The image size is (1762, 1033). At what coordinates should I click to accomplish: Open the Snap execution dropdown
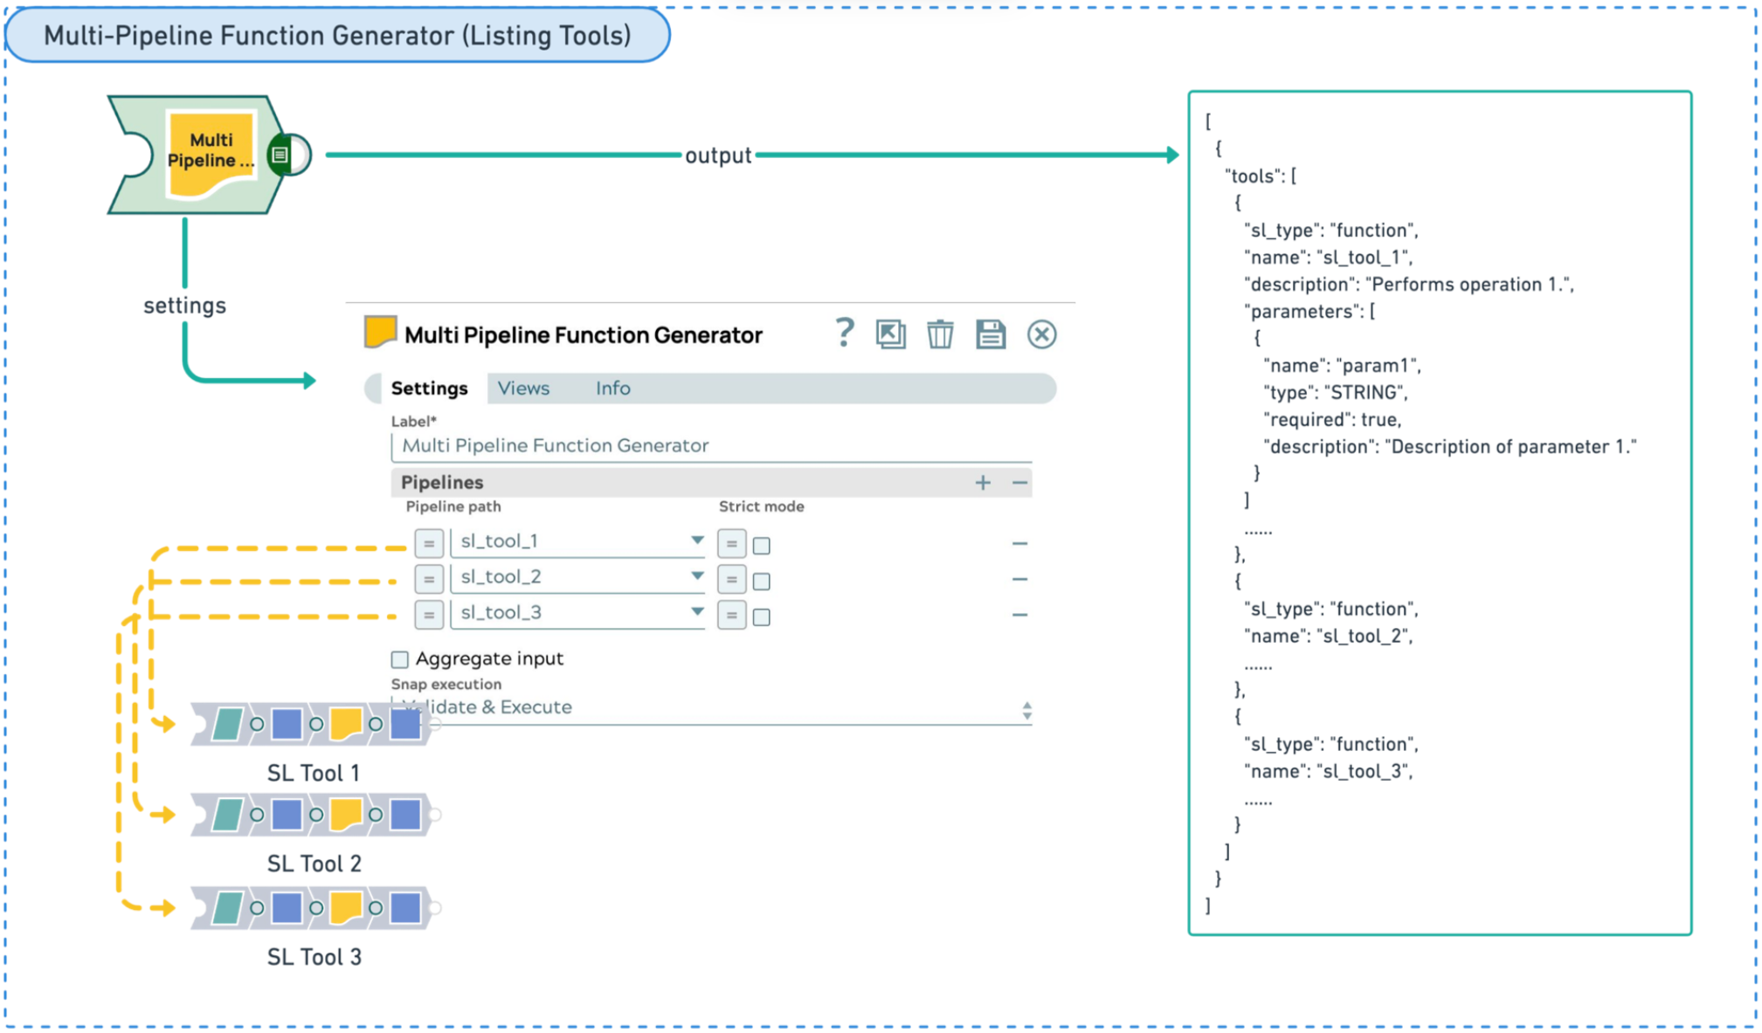(1026, 711)
